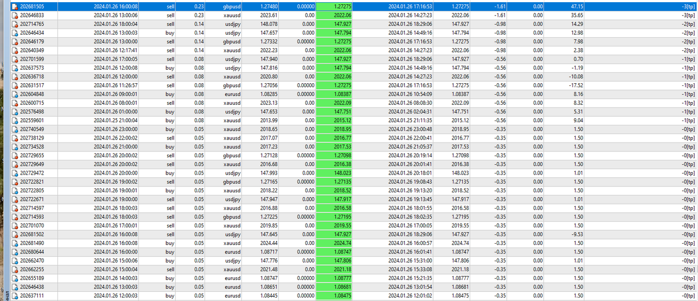Screen dimensions: 698x301
Task: Select order number 202701070
Action: point(32,225)
